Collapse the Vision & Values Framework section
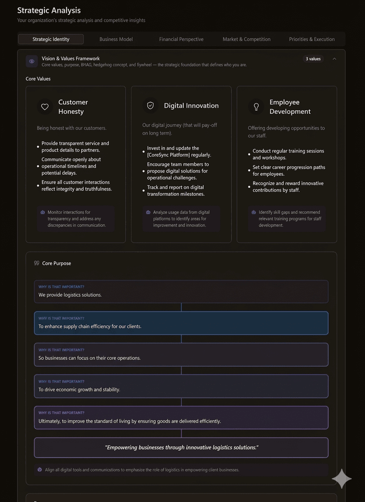 coord(334,59)
